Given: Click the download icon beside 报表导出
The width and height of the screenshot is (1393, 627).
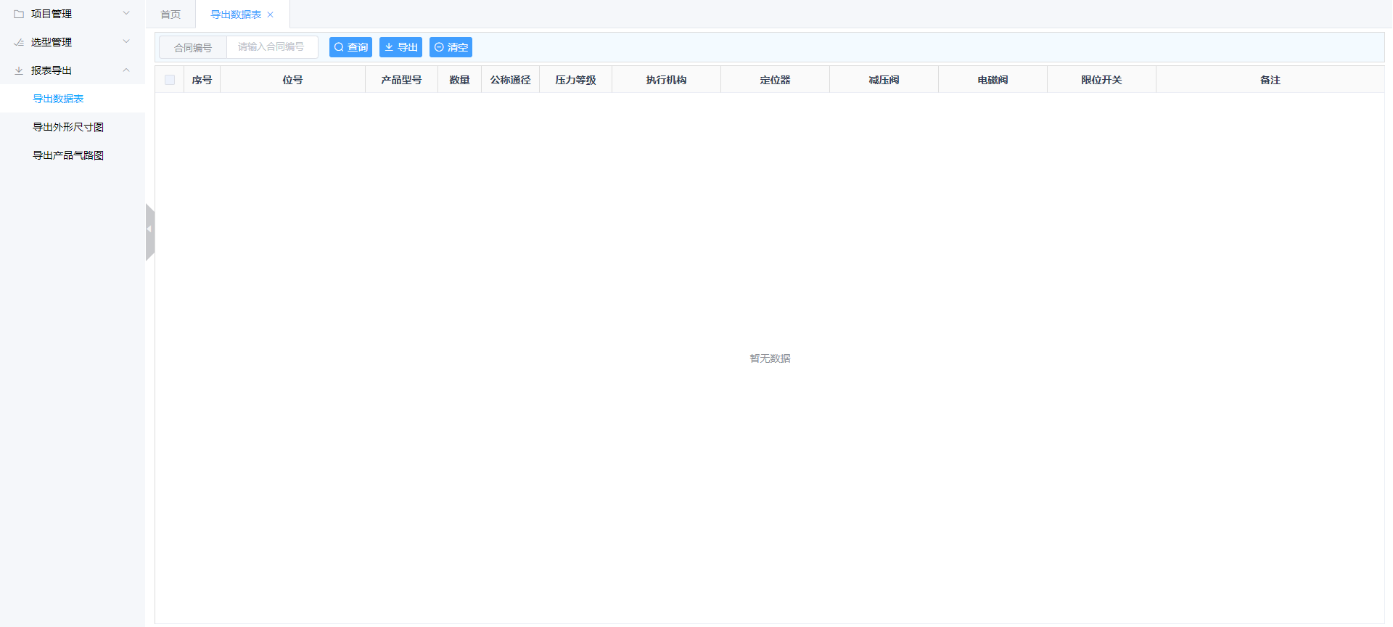Looking at the screenshot, I should pyautogui.click(x=19, y=70).
